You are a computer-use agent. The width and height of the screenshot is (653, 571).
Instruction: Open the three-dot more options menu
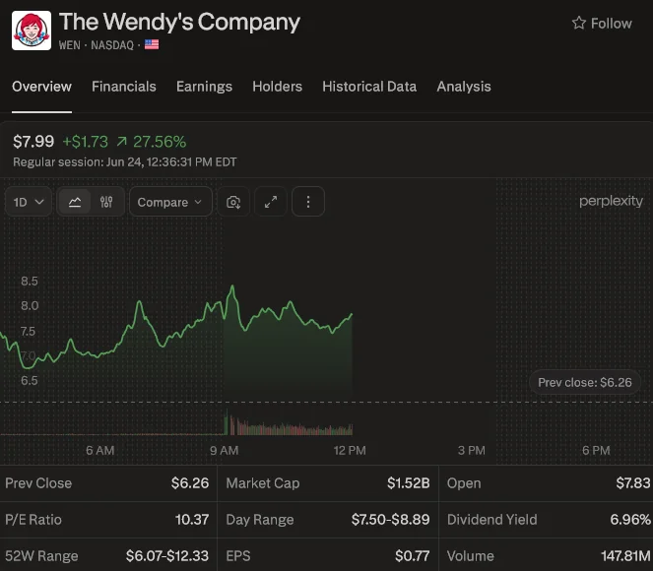pos(308,202)
